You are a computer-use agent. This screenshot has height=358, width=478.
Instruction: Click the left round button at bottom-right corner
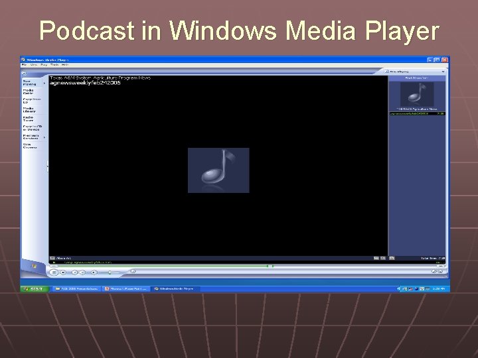[x=434, y=271]
